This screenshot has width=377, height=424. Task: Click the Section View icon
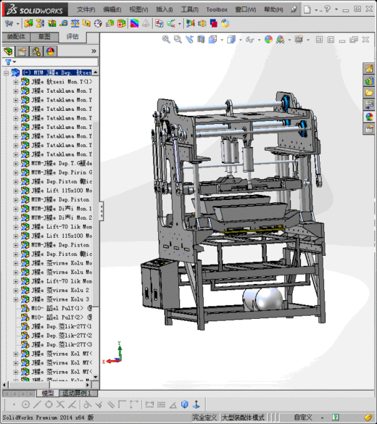[201, 40]
